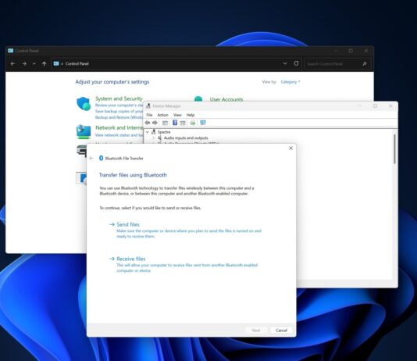
Task: Click the Network and Internet globe icon
Action: 84,132
